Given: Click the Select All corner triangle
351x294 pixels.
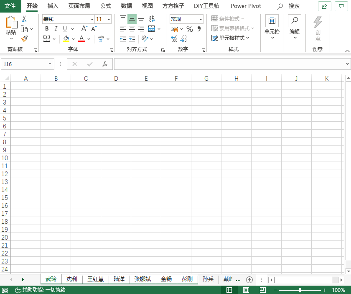Looking at the screenshot, I should click(x=7, y=78).
